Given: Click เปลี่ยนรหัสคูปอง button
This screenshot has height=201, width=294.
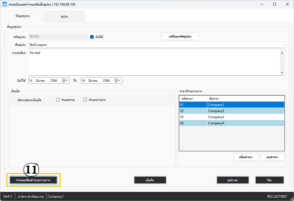Looking at the screenshot, I should [x=180, y=37].
